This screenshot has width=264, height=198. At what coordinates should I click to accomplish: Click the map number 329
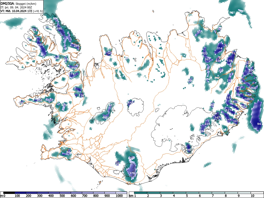221,70
